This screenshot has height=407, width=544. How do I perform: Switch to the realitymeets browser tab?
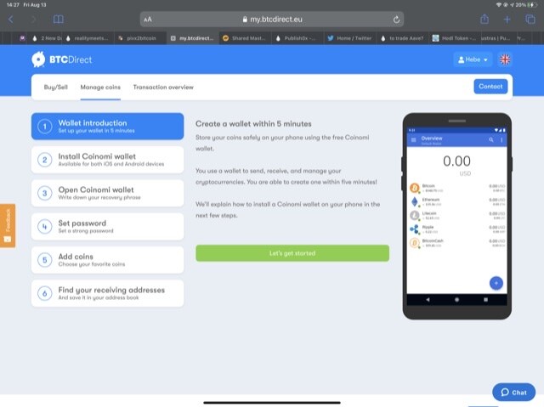(88, 38)
